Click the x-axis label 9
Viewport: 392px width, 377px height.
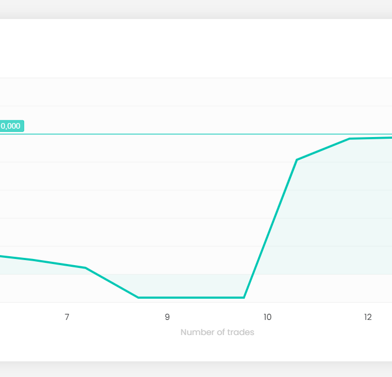coord(167,317)
